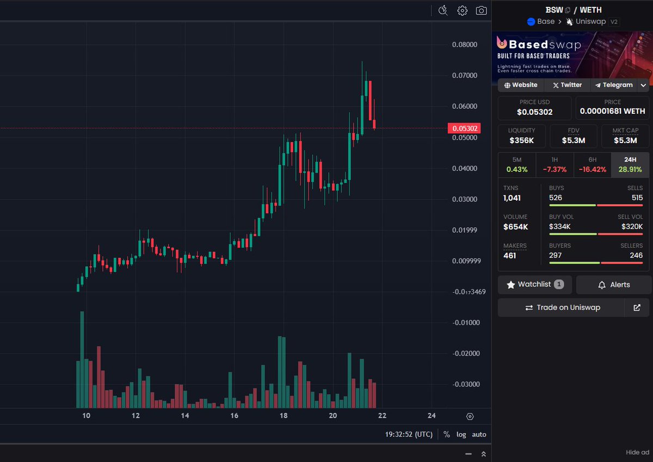653x462 pixels.
Task: Click the BUYERS count 297
Action: tap(555, 255)
